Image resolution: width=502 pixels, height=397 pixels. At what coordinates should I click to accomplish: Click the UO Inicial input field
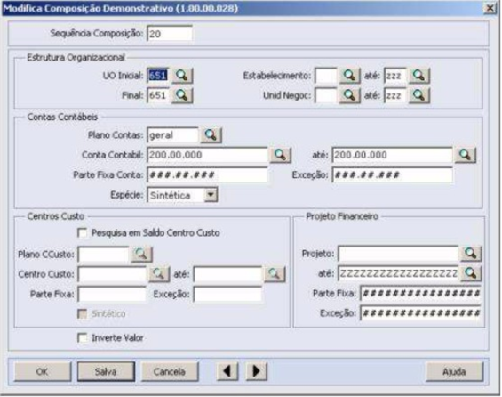click(x=158, y=76)
